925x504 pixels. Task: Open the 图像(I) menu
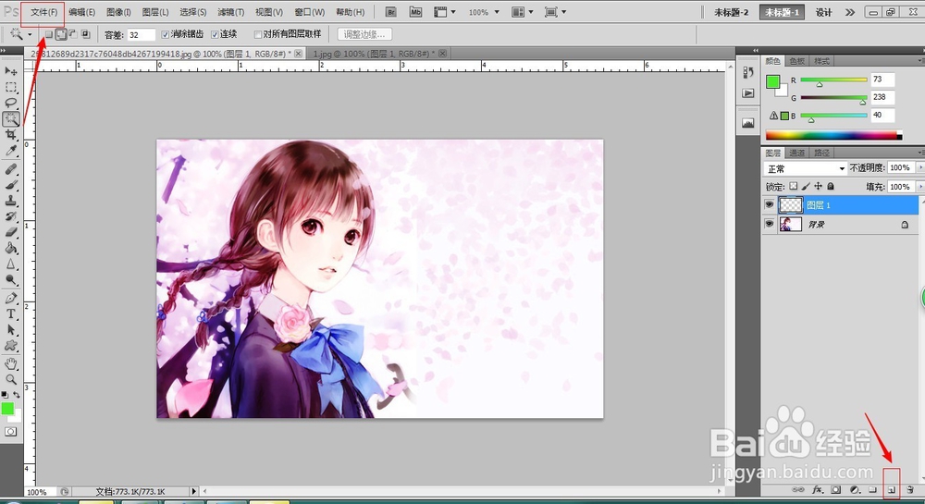118,12
